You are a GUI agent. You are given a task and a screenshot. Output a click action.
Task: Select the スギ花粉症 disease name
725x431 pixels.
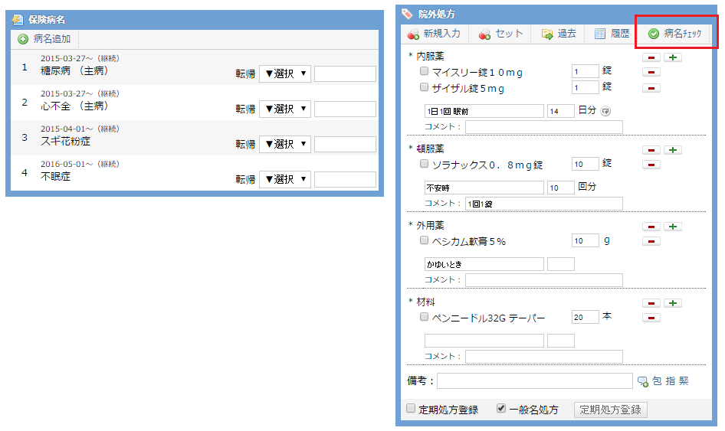click(x=66, y=142)
